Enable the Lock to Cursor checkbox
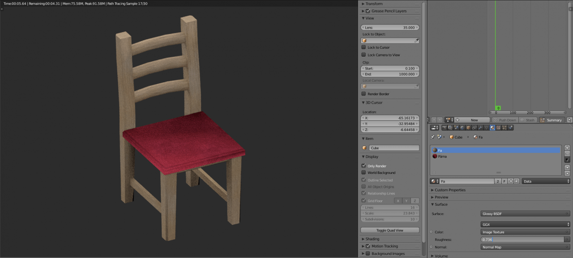The image size is (573, 258). (364, 47)
